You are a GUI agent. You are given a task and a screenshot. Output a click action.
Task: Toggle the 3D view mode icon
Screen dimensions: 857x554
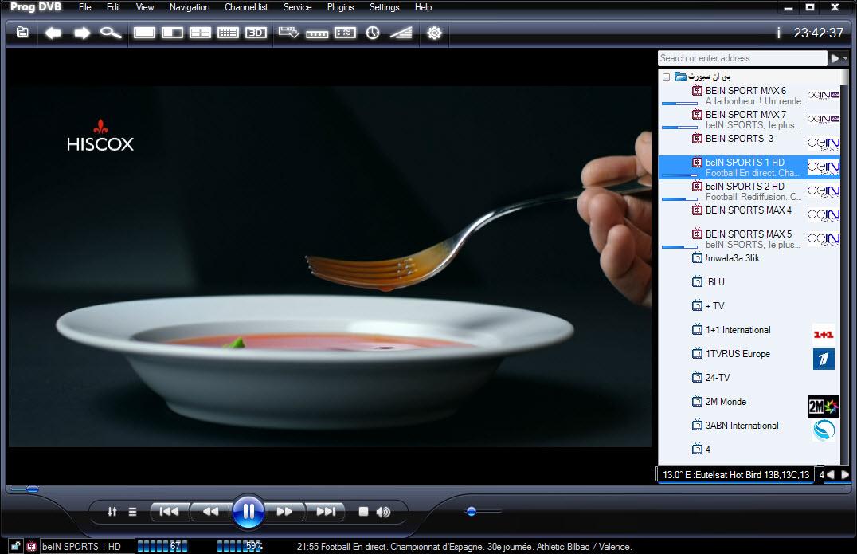pos(256,33)
